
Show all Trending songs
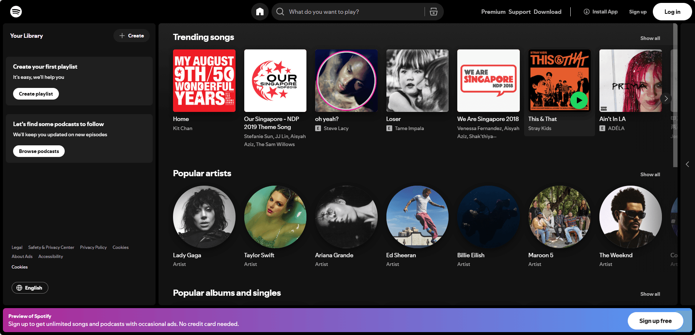coord(650,38)
